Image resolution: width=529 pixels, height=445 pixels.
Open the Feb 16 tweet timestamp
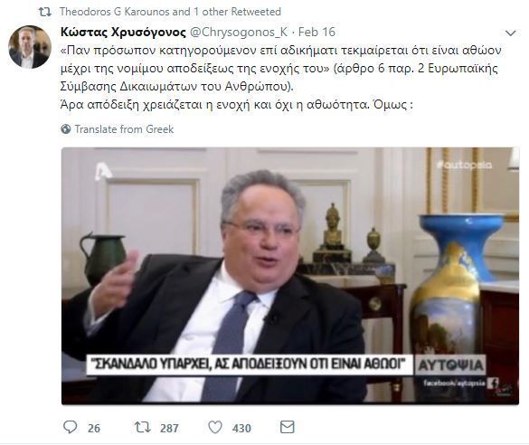point(316,32)
